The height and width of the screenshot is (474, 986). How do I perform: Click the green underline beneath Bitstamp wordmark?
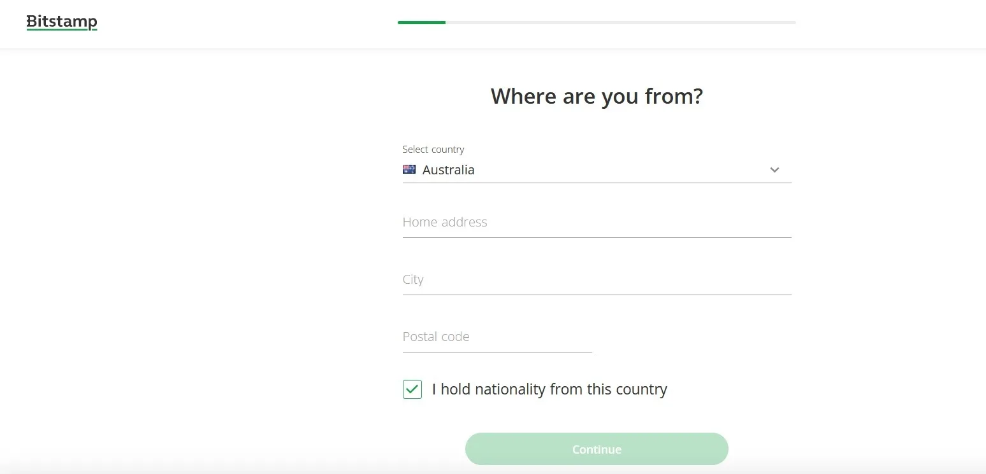click(62, 29)
